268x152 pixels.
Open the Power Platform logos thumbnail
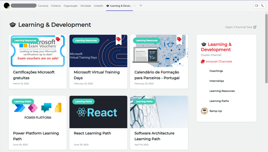point(38,112)
